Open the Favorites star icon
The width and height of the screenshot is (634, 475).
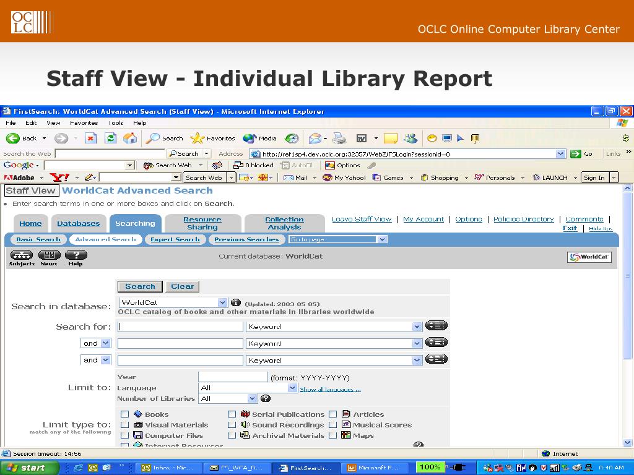197,138
